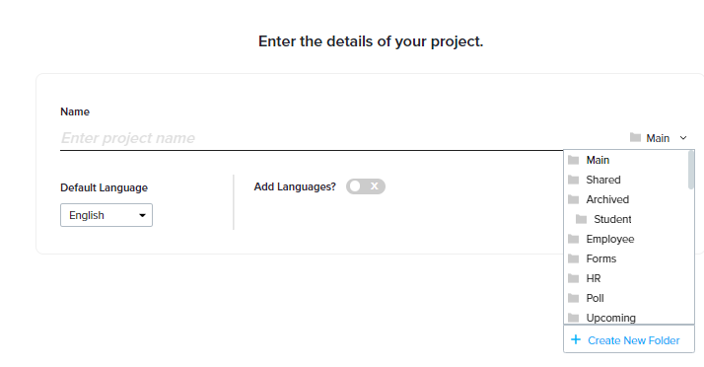Select the Shared folder name
The image size is (704, 367).
point(603,180)
